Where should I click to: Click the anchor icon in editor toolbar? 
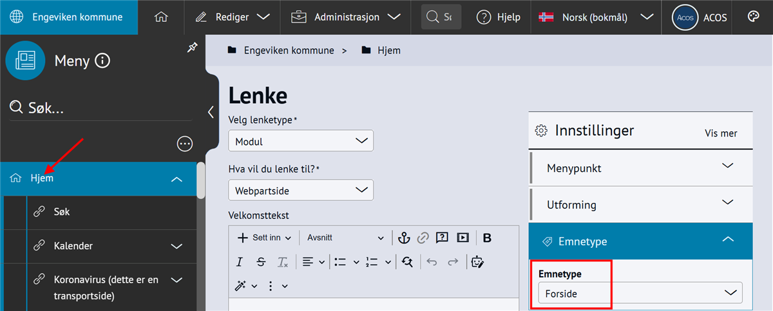404,238
